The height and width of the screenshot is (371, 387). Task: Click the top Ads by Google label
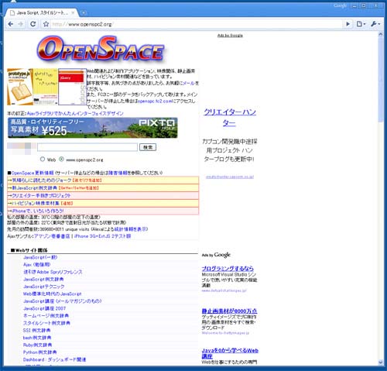(230, 36)
